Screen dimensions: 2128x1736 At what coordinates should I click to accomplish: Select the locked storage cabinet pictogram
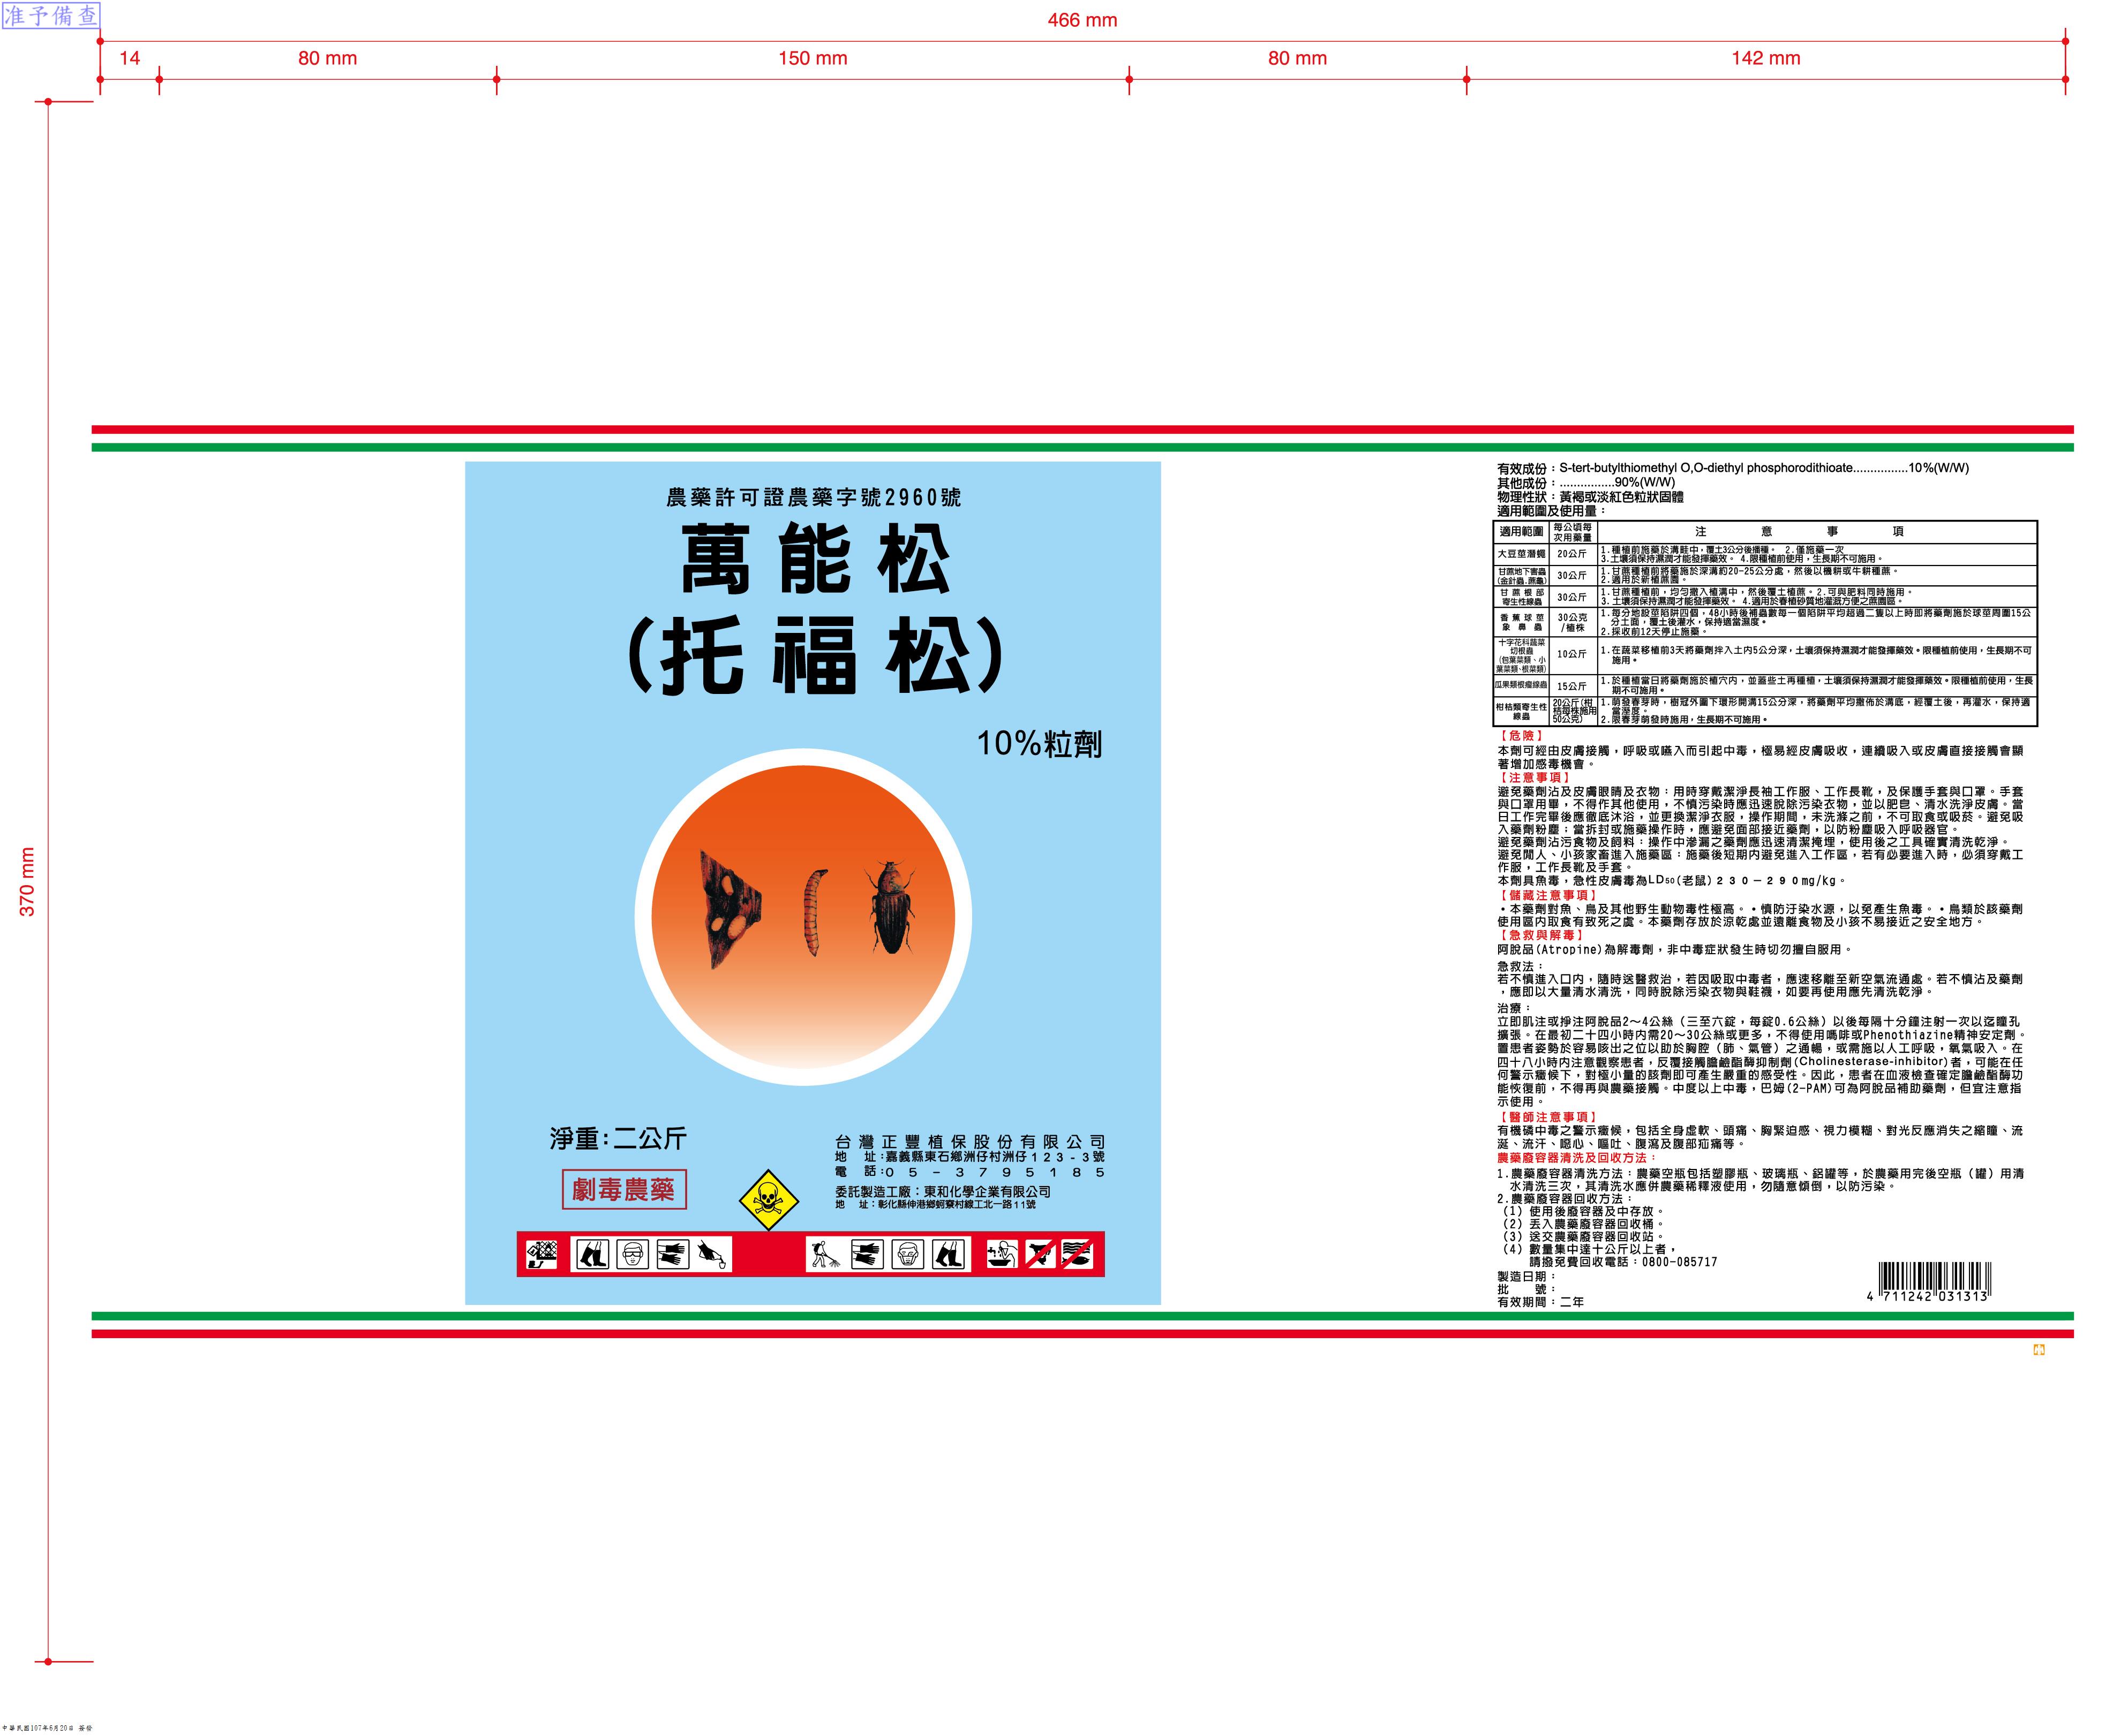click(542, 1254)
